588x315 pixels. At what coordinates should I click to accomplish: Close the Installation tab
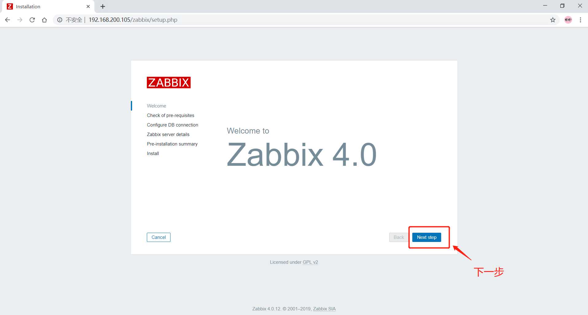pos(88,6)
